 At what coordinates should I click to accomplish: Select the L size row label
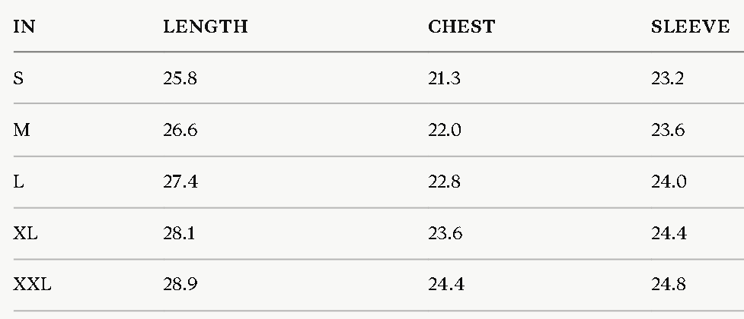pos(18,182)
